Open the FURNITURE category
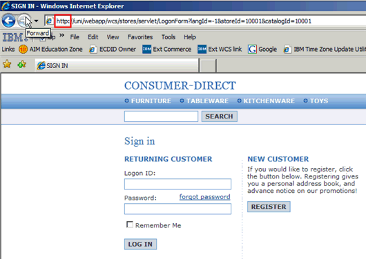The width and height of the screenshot is (366, 259). pyautogui.click(x=151, y=101)
